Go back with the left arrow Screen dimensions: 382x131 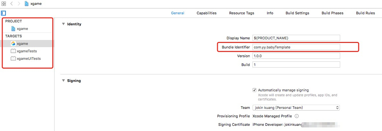[x=12, y=4]
